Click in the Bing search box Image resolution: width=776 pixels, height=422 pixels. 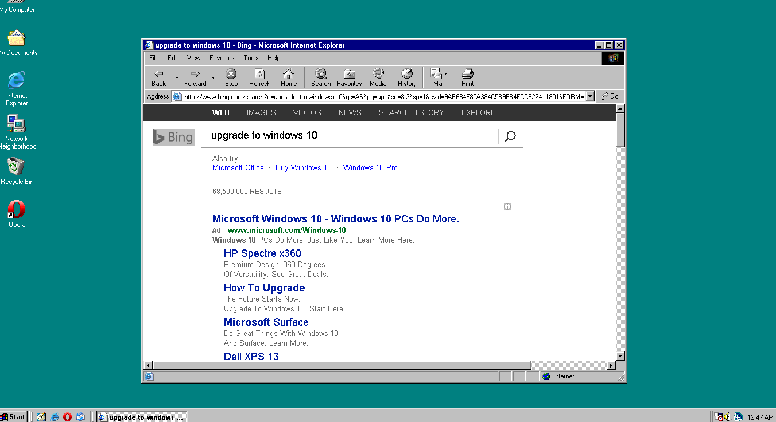pos(350,137)
